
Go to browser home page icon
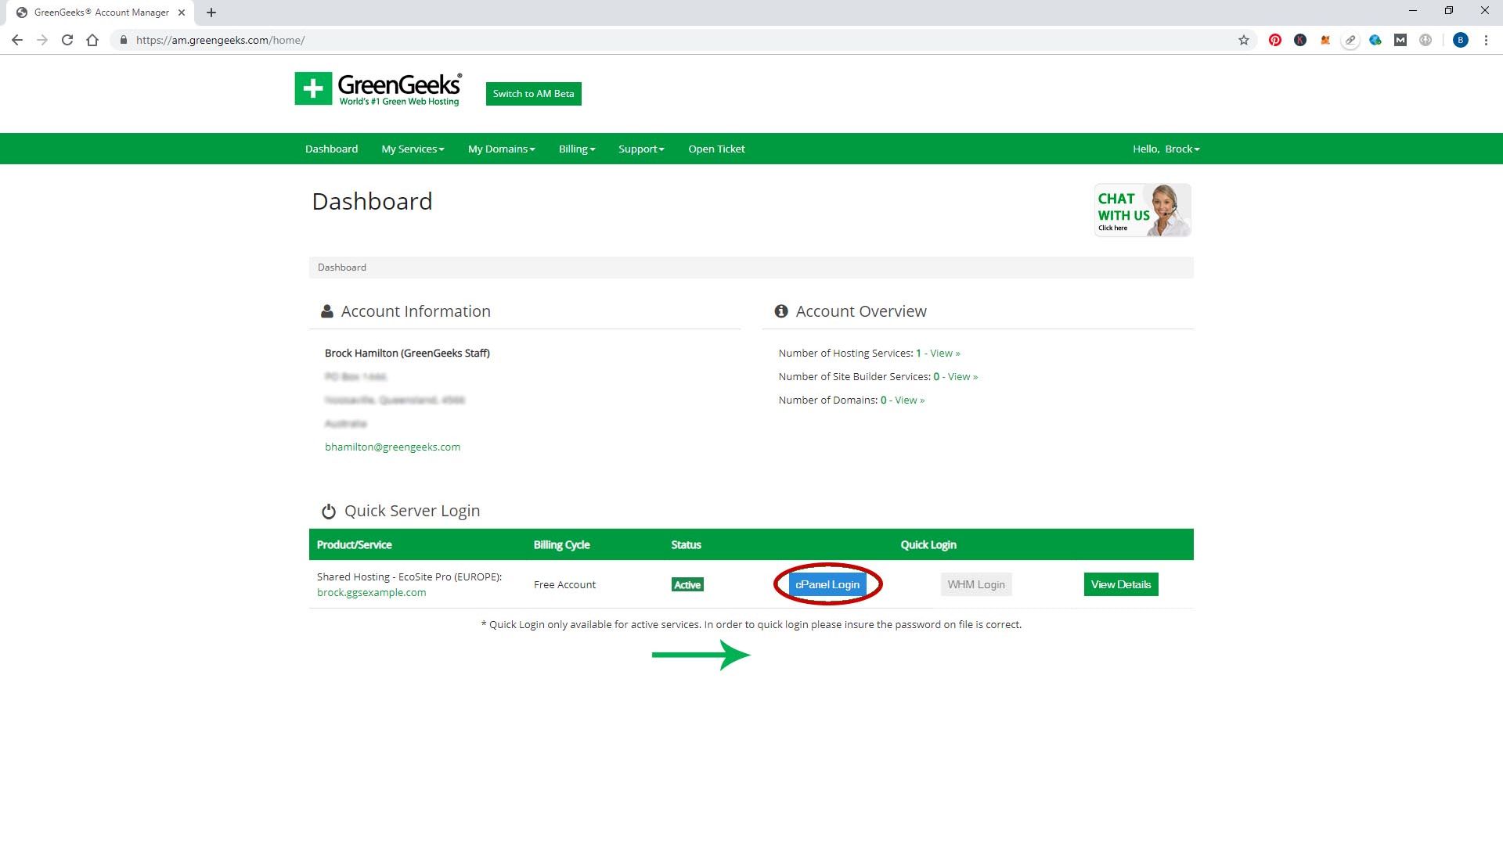(x=92, y=40)
